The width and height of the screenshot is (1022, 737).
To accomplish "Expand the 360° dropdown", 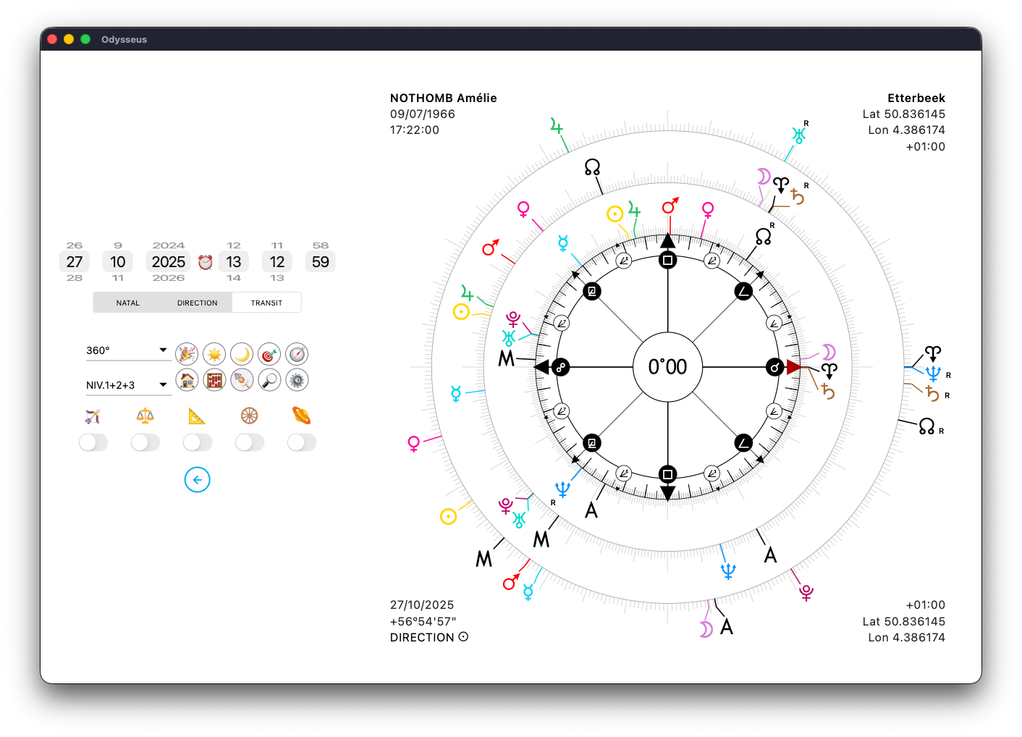I will 127,350.
